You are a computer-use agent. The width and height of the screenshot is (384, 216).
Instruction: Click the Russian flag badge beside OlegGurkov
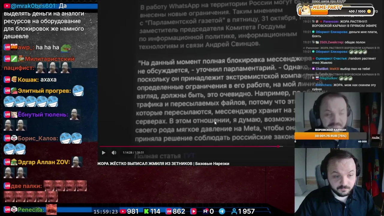pos(317,78)
